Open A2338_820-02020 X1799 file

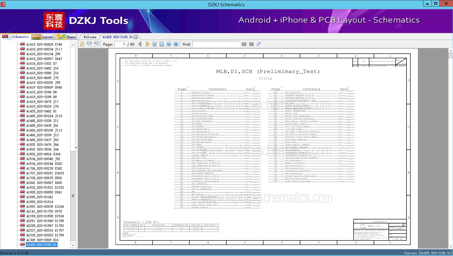coord(45,235)
